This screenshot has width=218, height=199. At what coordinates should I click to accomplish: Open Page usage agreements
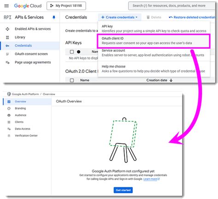coord(33,63)
